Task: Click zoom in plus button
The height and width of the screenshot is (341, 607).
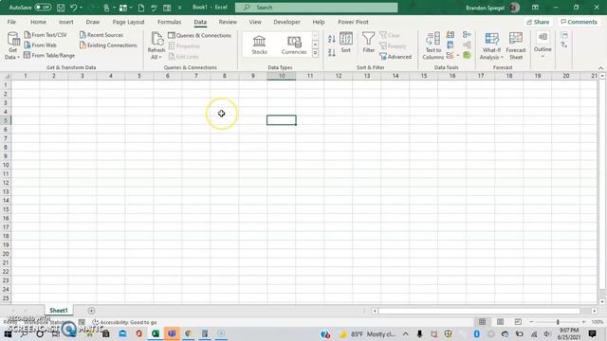Action: tap(584, 322)
